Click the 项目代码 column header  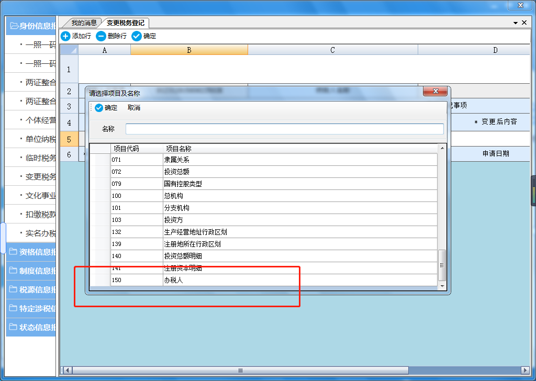tap(137, 149)
